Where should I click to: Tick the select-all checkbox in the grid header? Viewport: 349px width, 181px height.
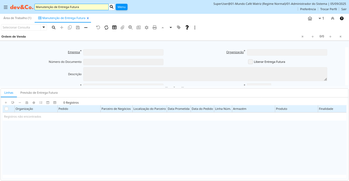(x=6, y=109)
